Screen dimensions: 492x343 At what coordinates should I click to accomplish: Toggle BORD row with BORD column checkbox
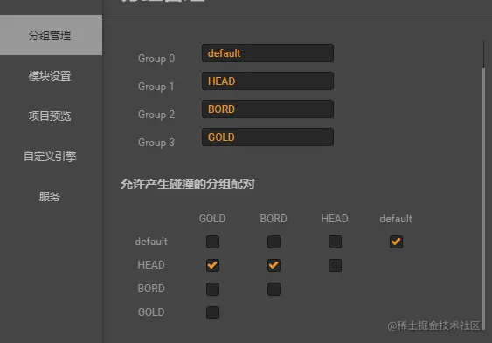[274, 289]
